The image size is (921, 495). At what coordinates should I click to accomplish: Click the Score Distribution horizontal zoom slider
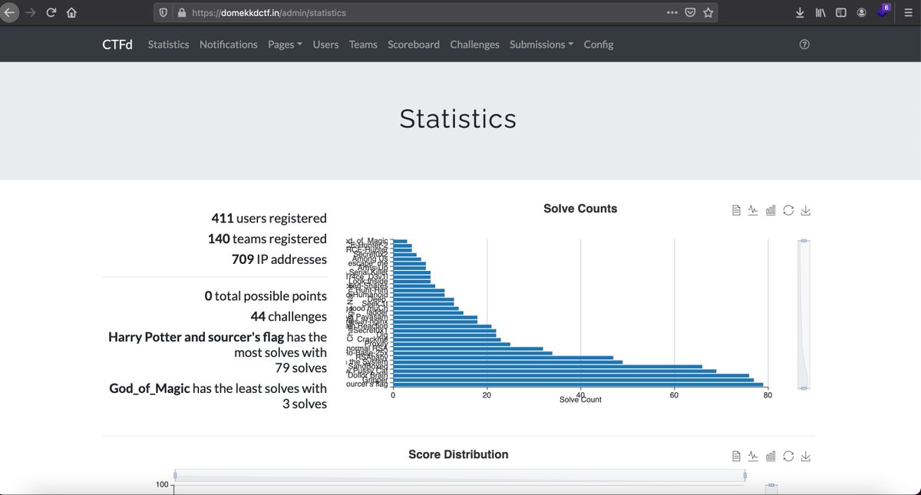click(460, 476)
